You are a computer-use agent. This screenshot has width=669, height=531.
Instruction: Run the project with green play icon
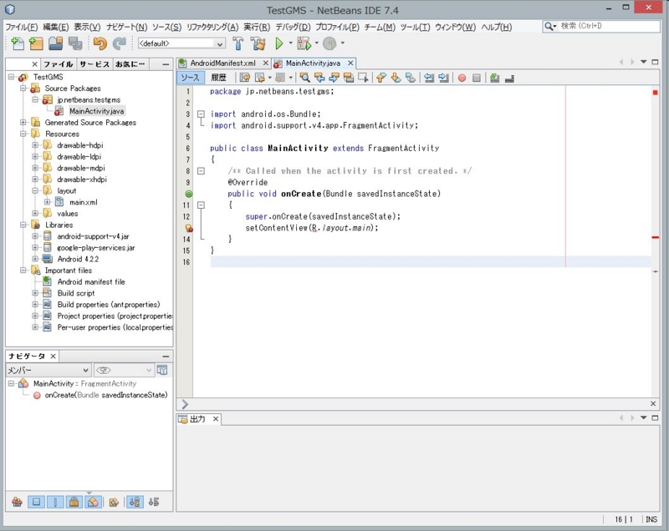tap(279, 43)
